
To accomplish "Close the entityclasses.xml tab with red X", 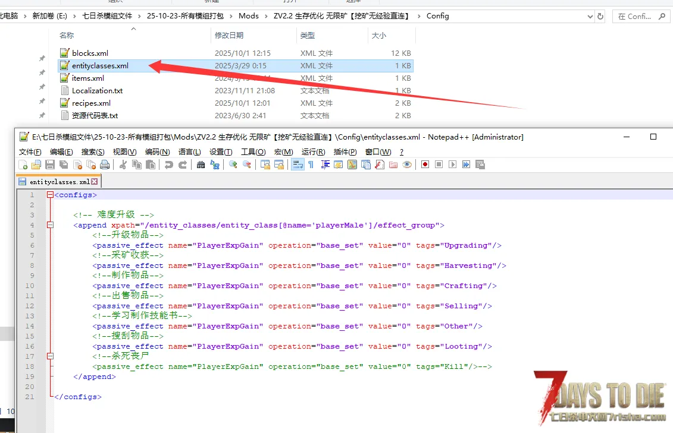I will 94,182.
